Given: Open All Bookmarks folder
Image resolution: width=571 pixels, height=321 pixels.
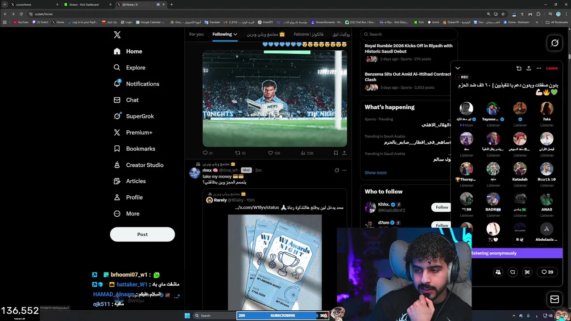Looking at the screenshot, I should click(557, 22).
